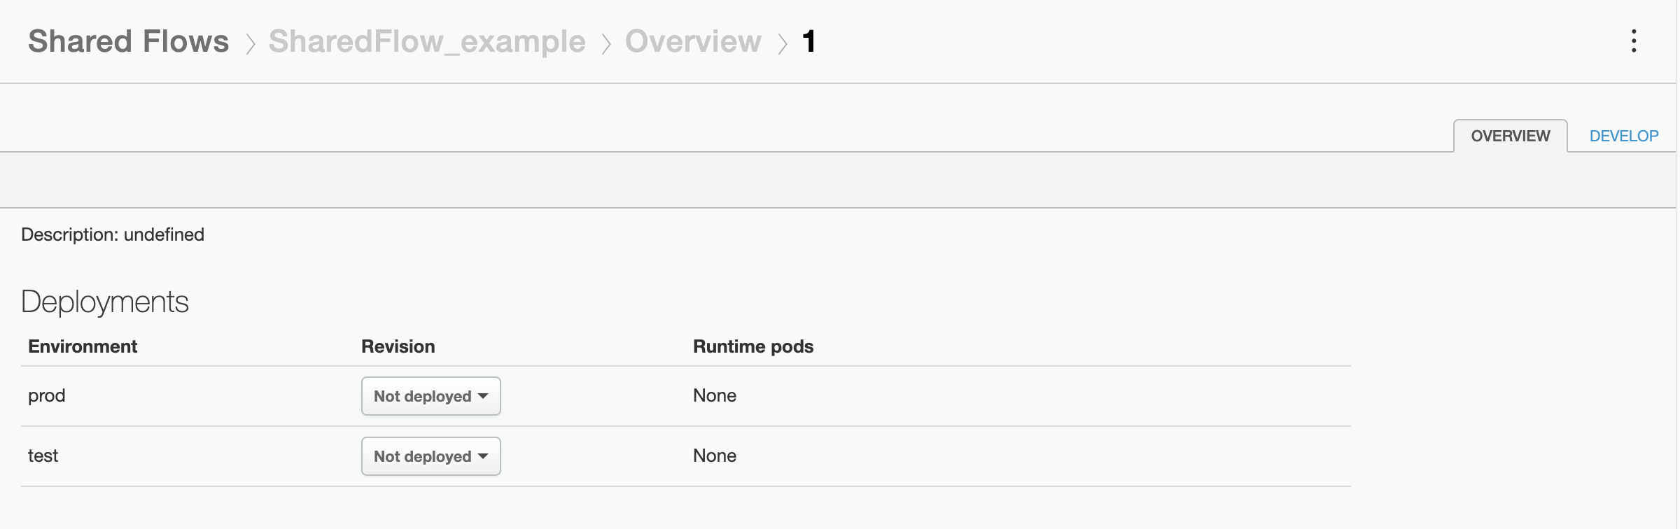
Task: Expand the revision chevron on the test row
Action: pos(482,456)
